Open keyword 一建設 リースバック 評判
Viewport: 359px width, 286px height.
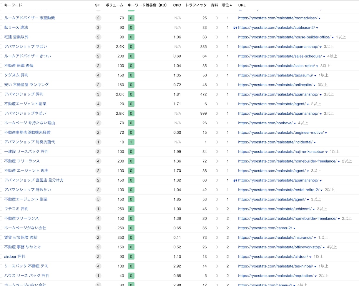pos(26,152)
